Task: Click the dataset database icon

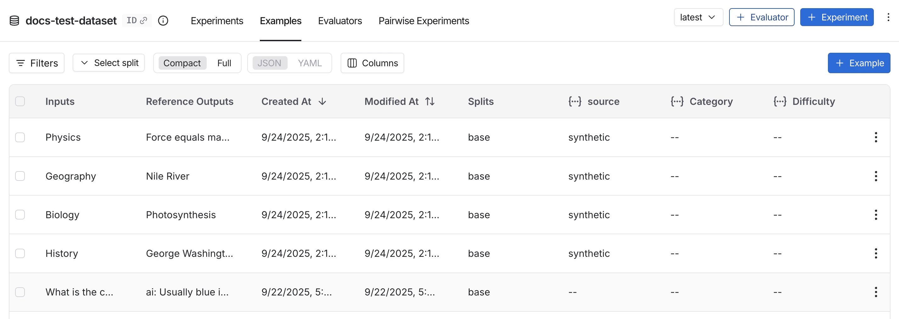Action: pyautogui.click(x=14, y=20)
